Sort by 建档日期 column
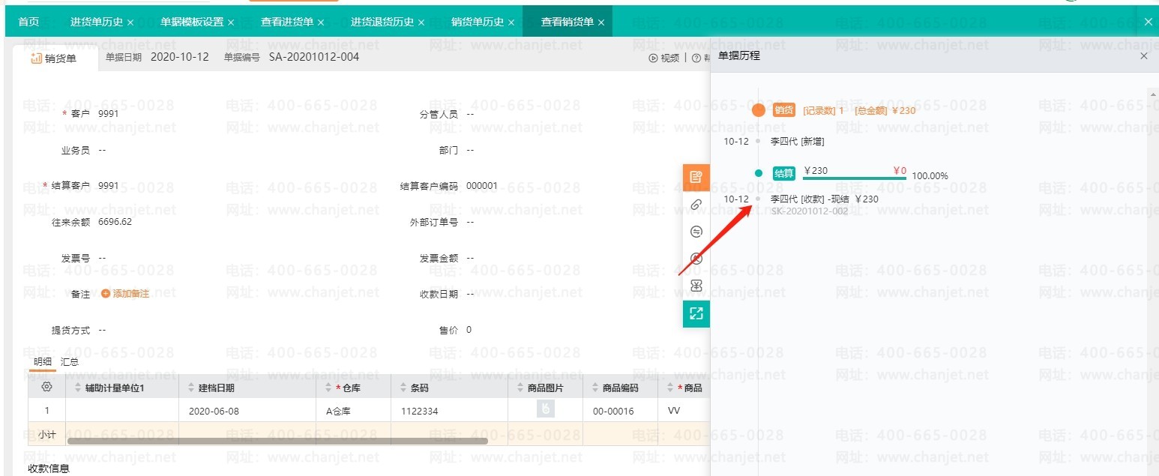Screen dimensions: 1159x476 pyautogui.click(x=191, y=388)
